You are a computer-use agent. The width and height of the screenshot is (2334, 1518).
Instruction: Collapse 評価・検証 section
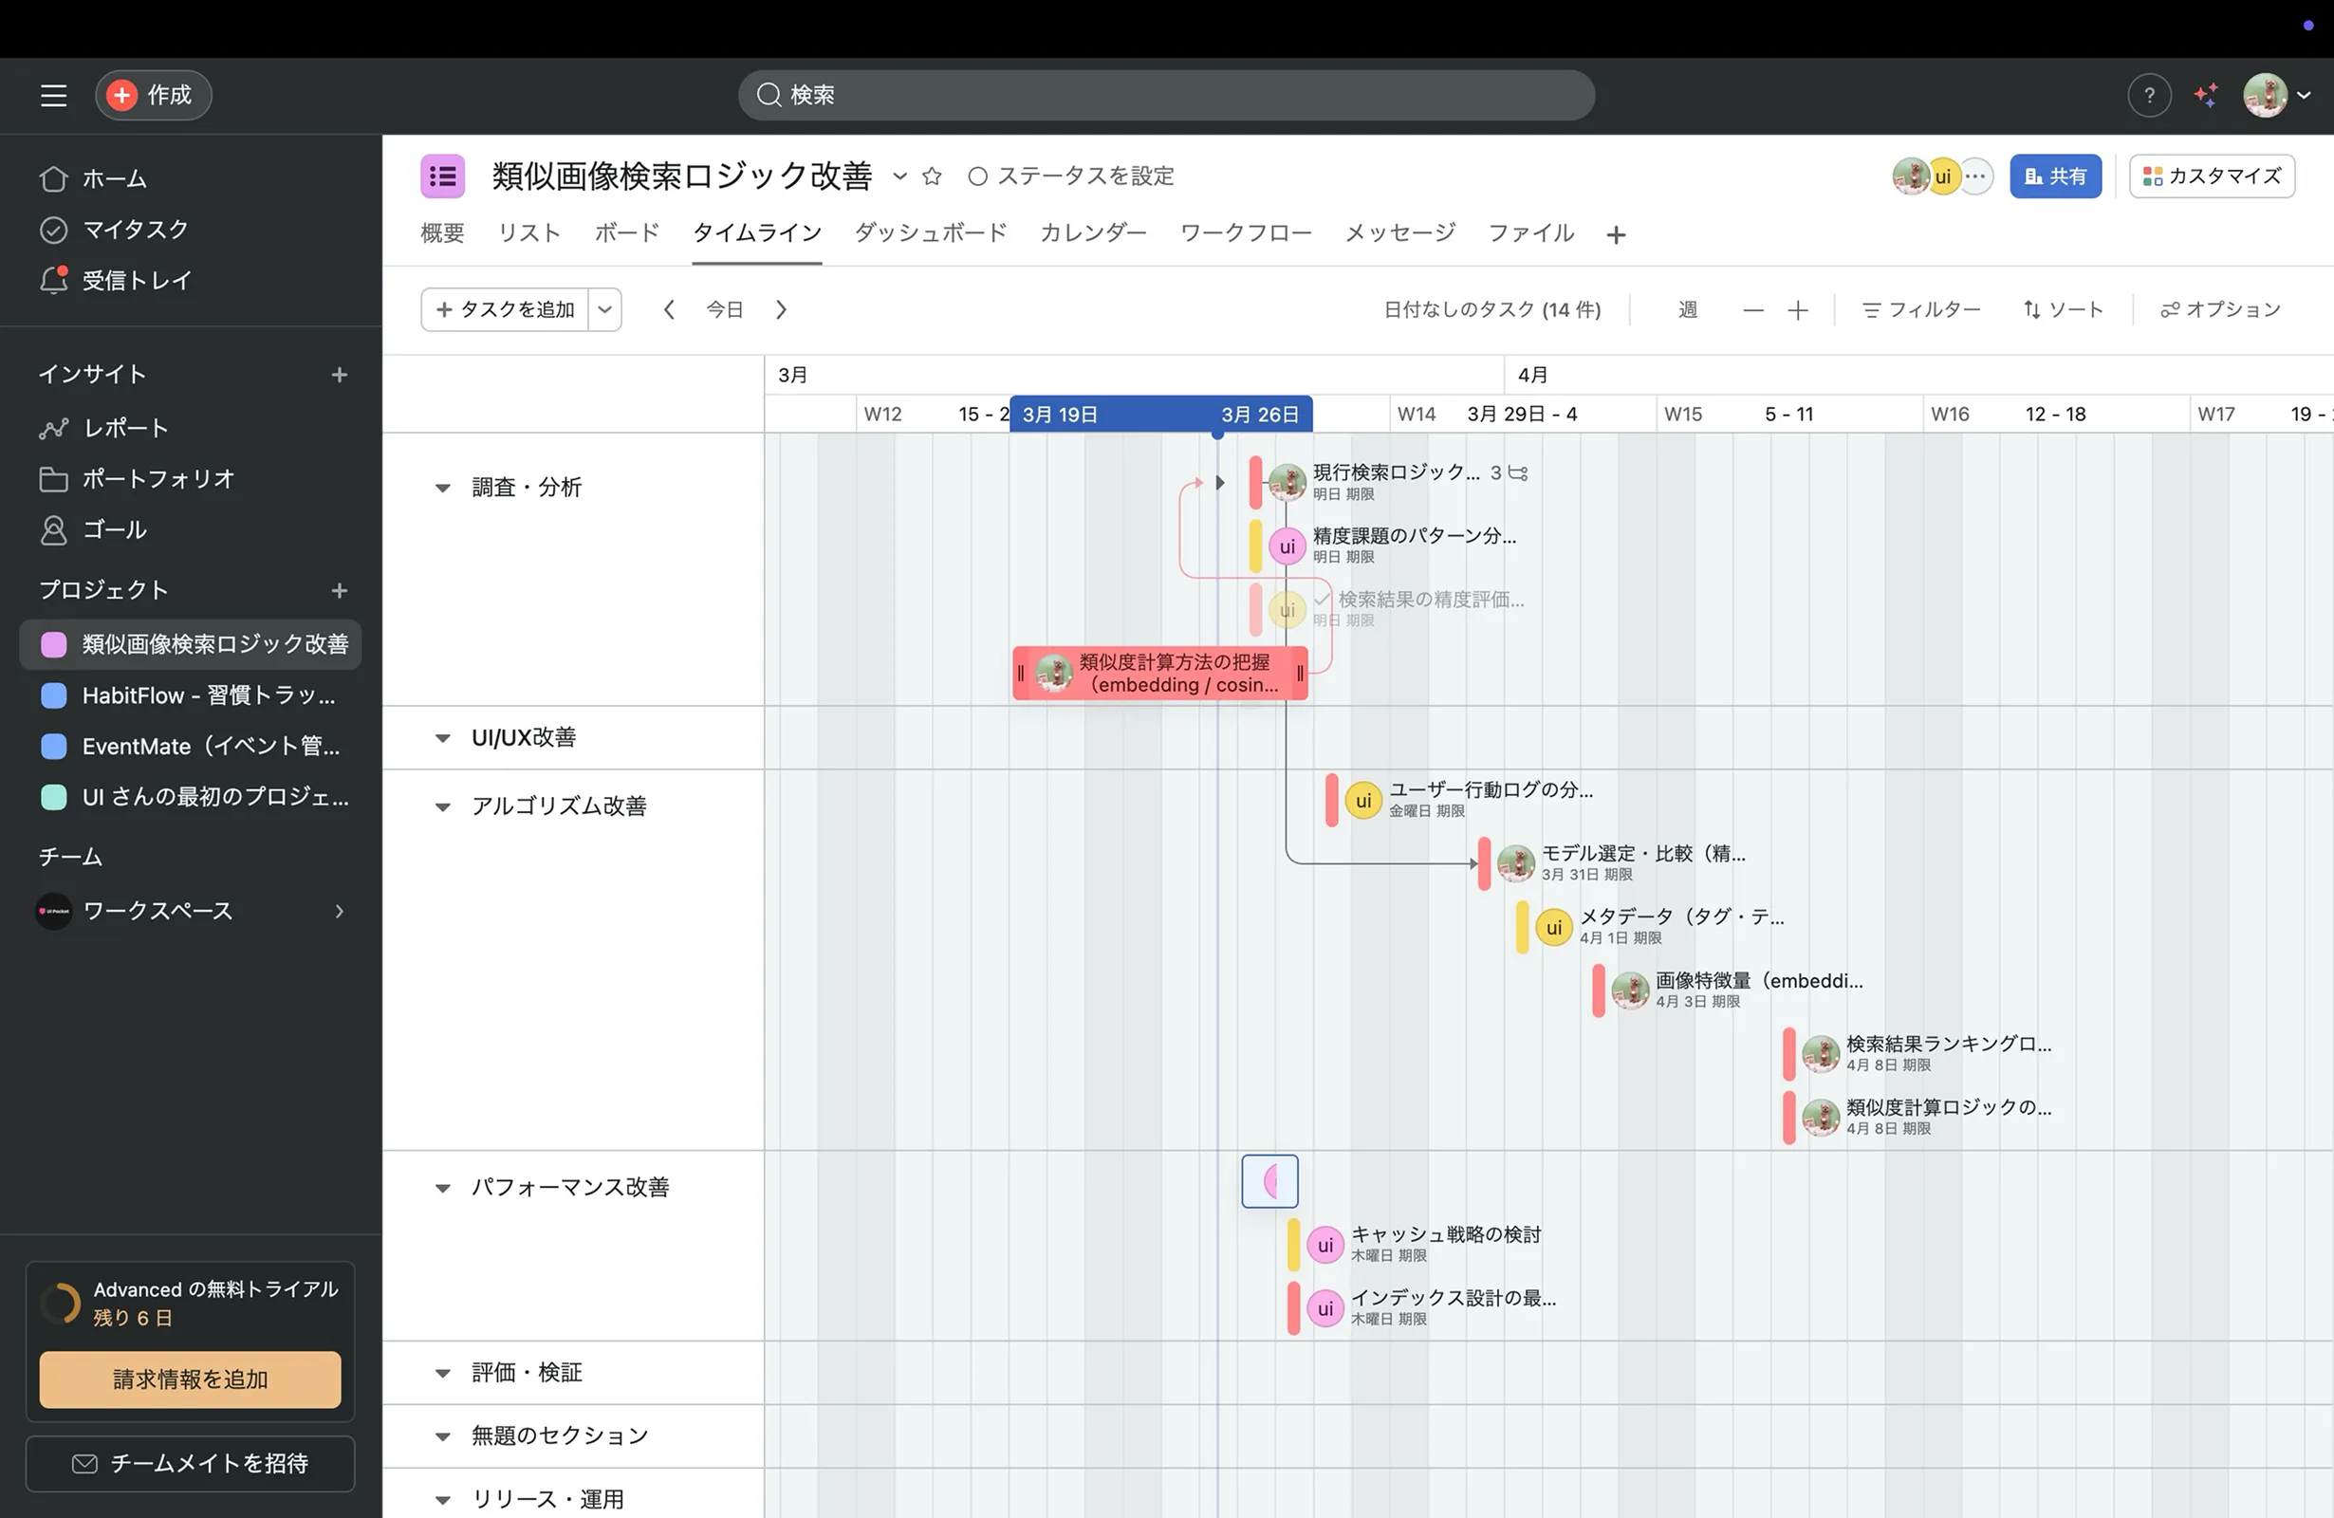(442, 1374)
